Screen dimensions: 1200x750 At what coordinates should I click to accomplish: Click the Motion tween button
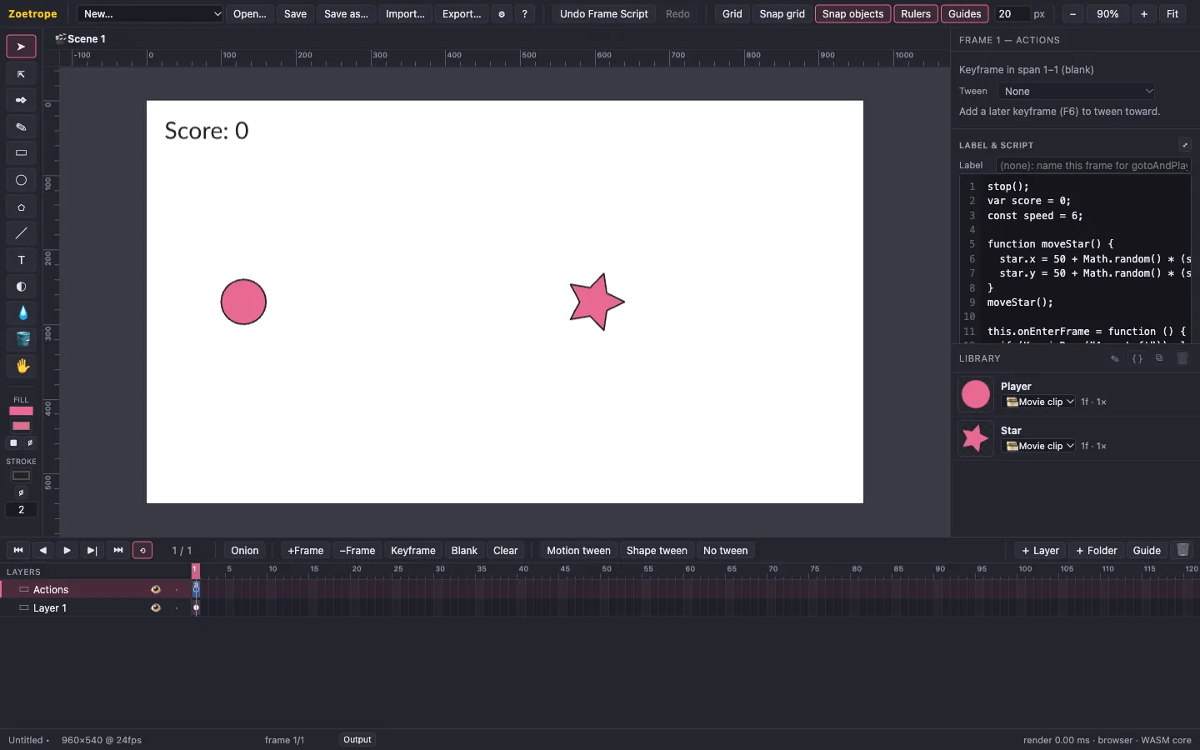[x=578, y=550]
